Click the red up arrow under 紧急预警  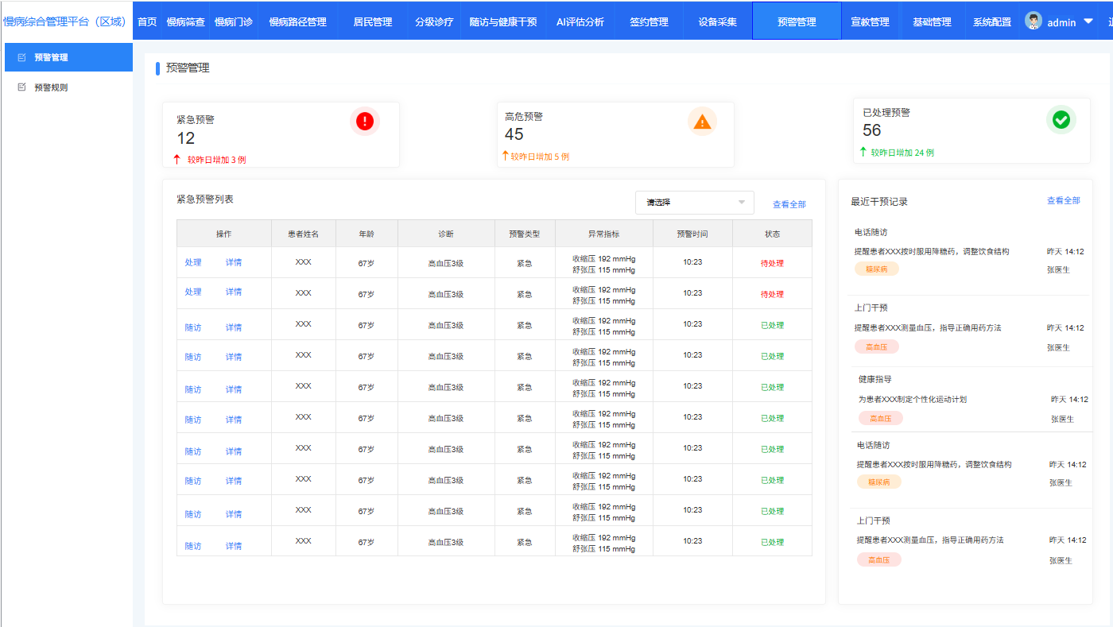click(177, 159)
